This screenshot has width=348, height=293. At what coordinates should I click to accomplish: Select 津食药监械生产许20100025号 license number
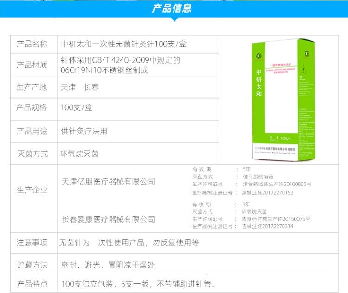(277, 184)
